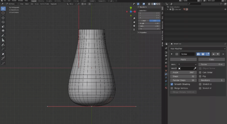Remove the Screw modifier with the X
227x124 pixels.
pyautogui.click(x=223, y=54)
